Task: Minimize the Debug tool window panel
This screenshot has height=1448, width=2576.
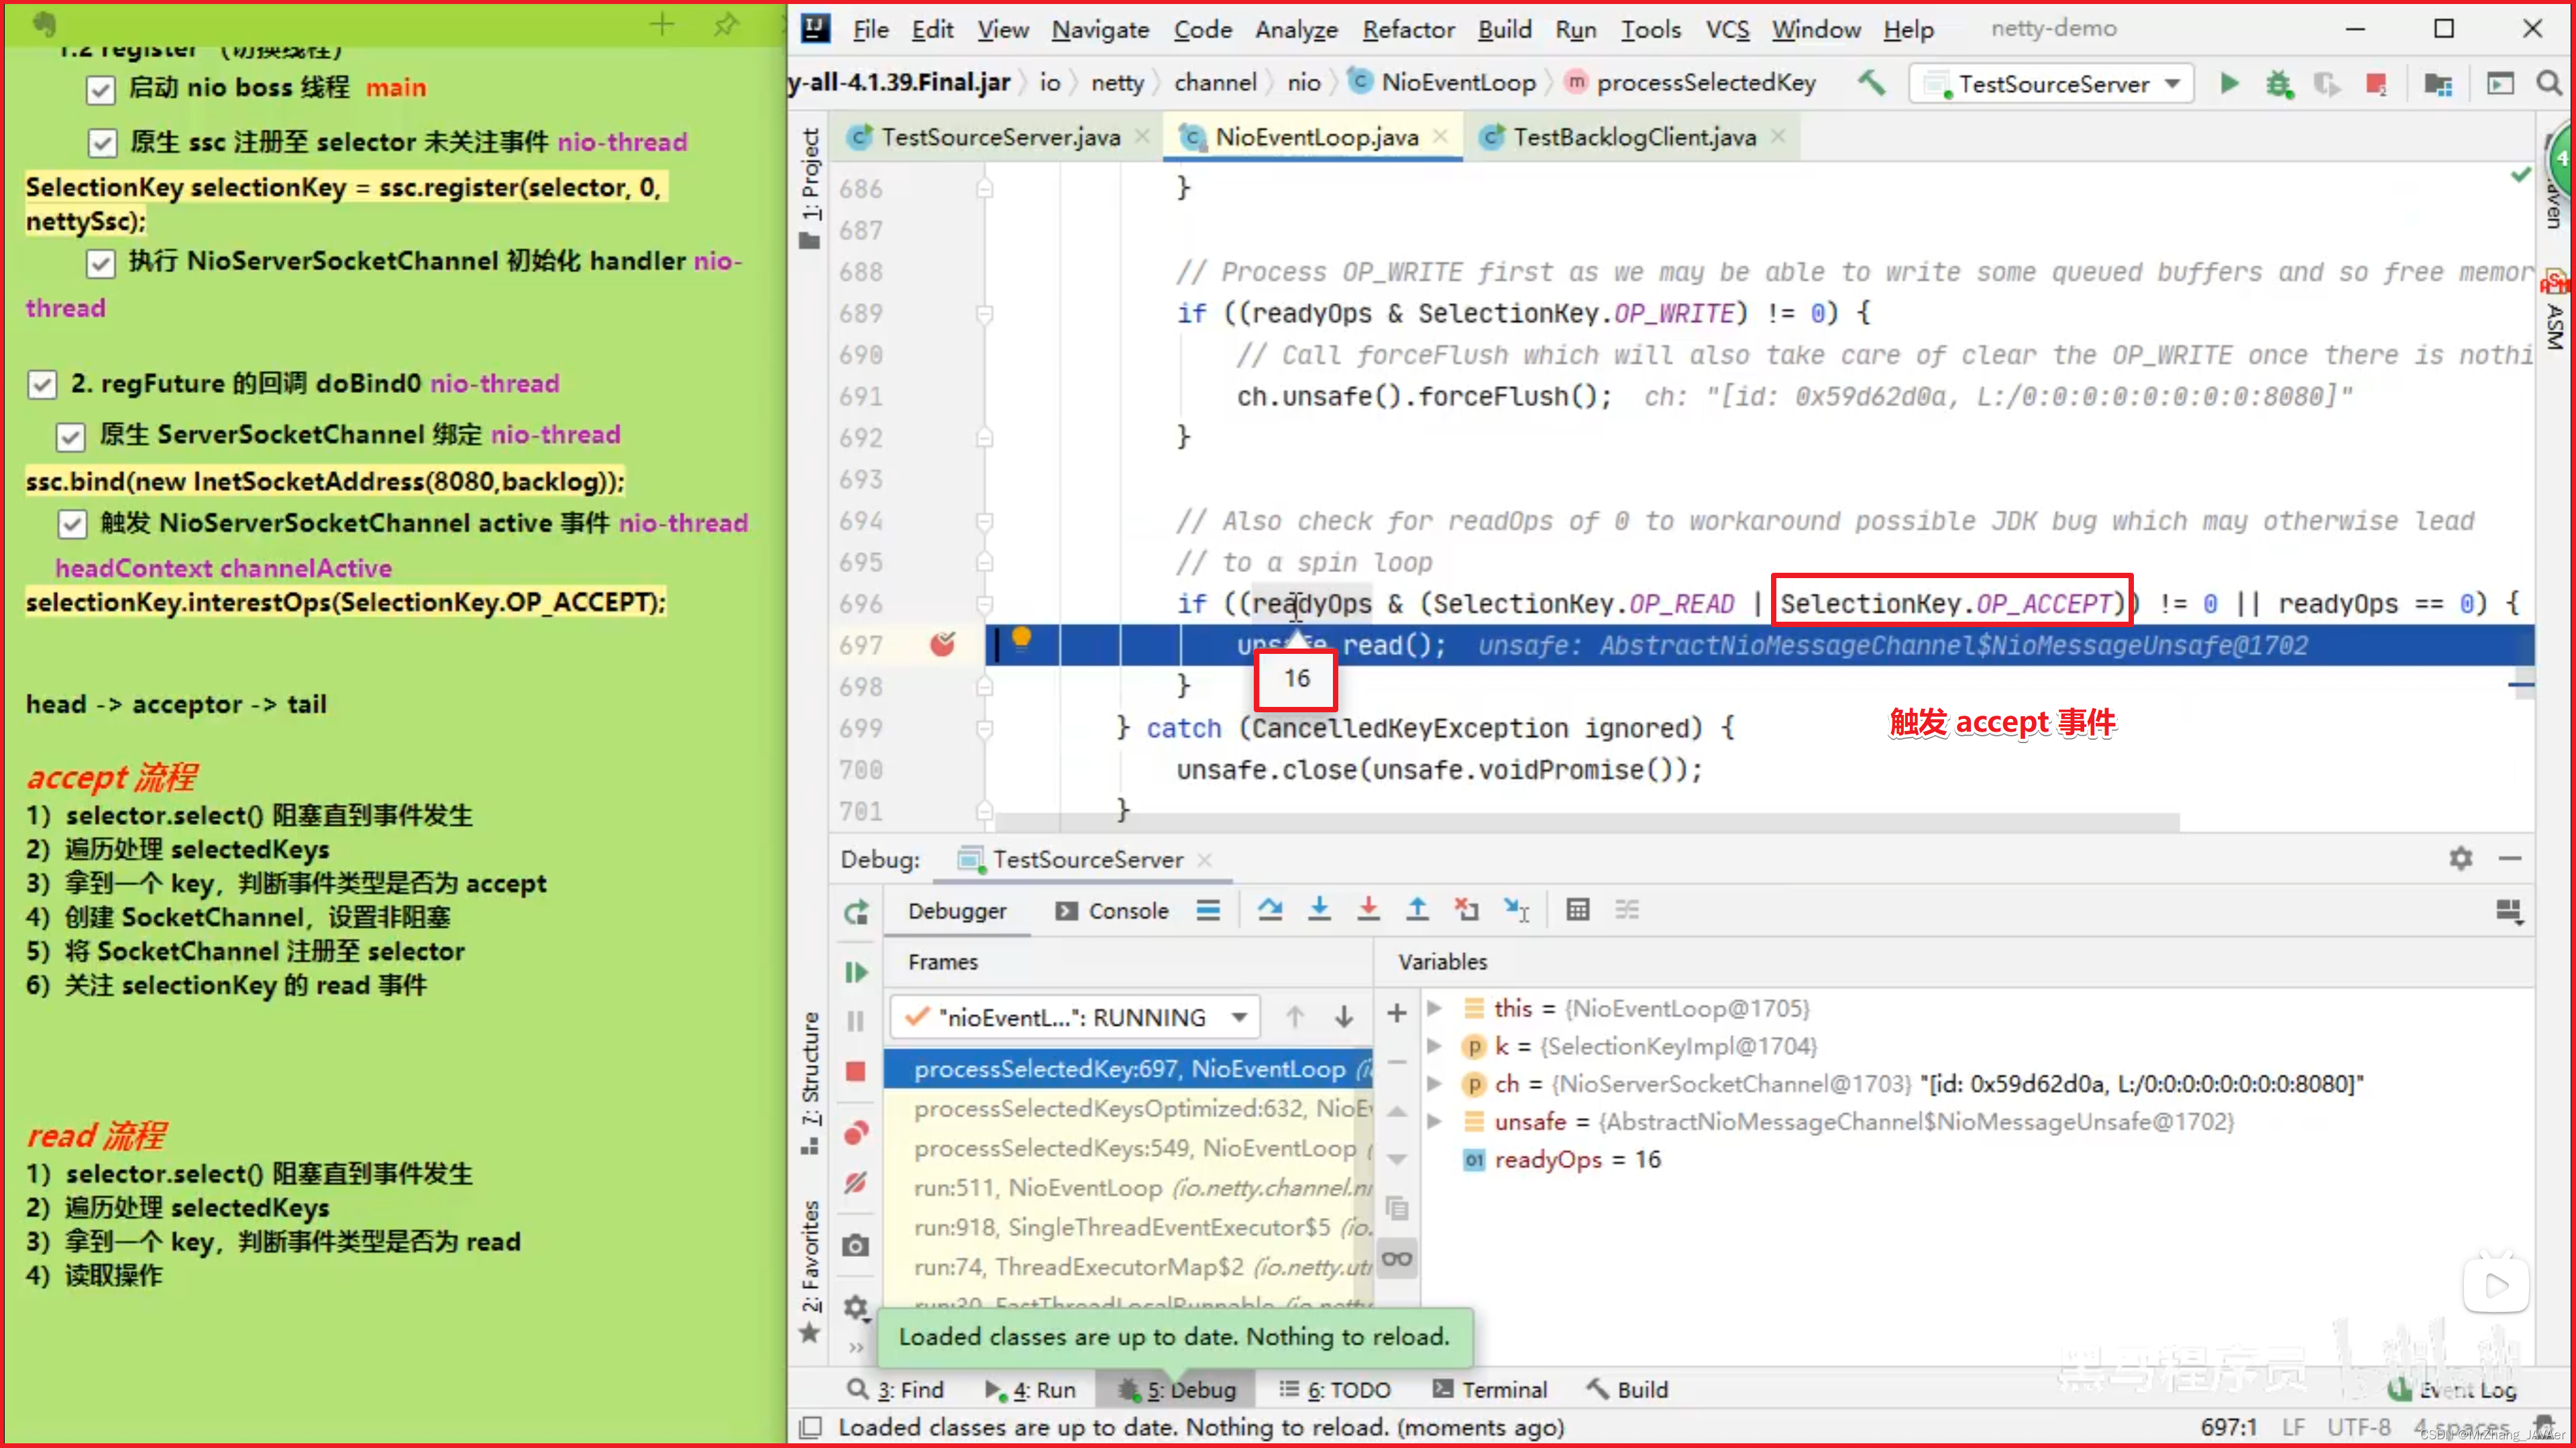Action: 2510,858
